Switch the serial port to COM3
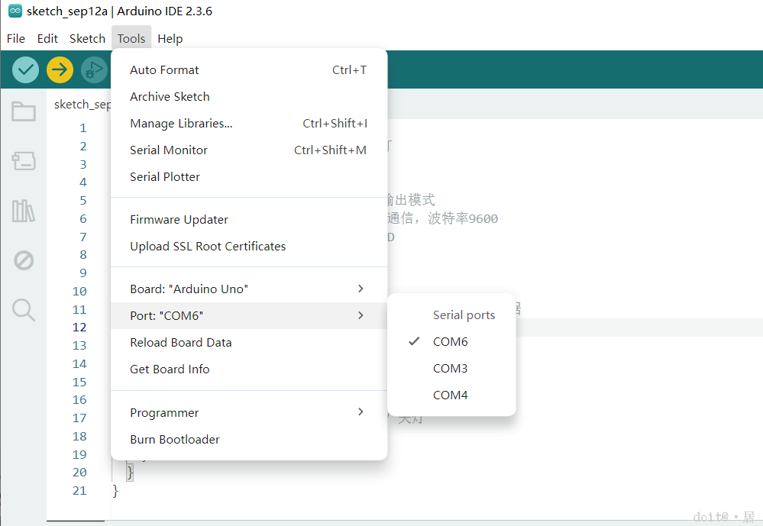The height and width of the screenshot is (526, 763). pyautogui.click(x=451, y=369)
